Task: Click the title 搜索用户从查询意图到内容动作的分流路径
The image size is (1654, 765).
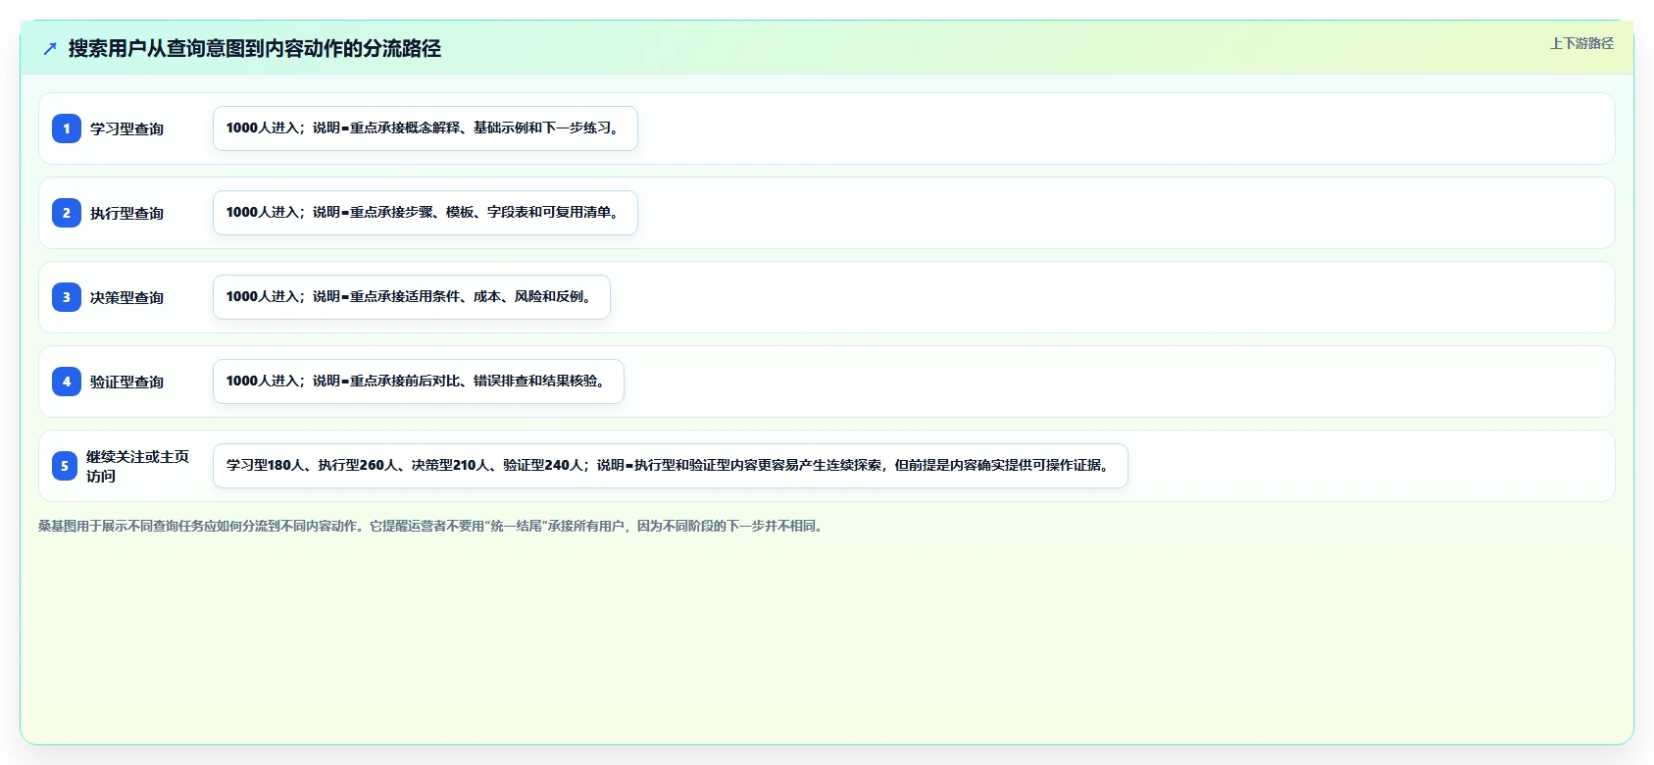Action: (x=255, y=48)
